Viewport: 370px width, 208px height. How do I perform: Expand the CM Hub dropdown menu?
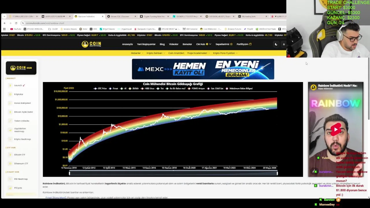pos(203,44)
